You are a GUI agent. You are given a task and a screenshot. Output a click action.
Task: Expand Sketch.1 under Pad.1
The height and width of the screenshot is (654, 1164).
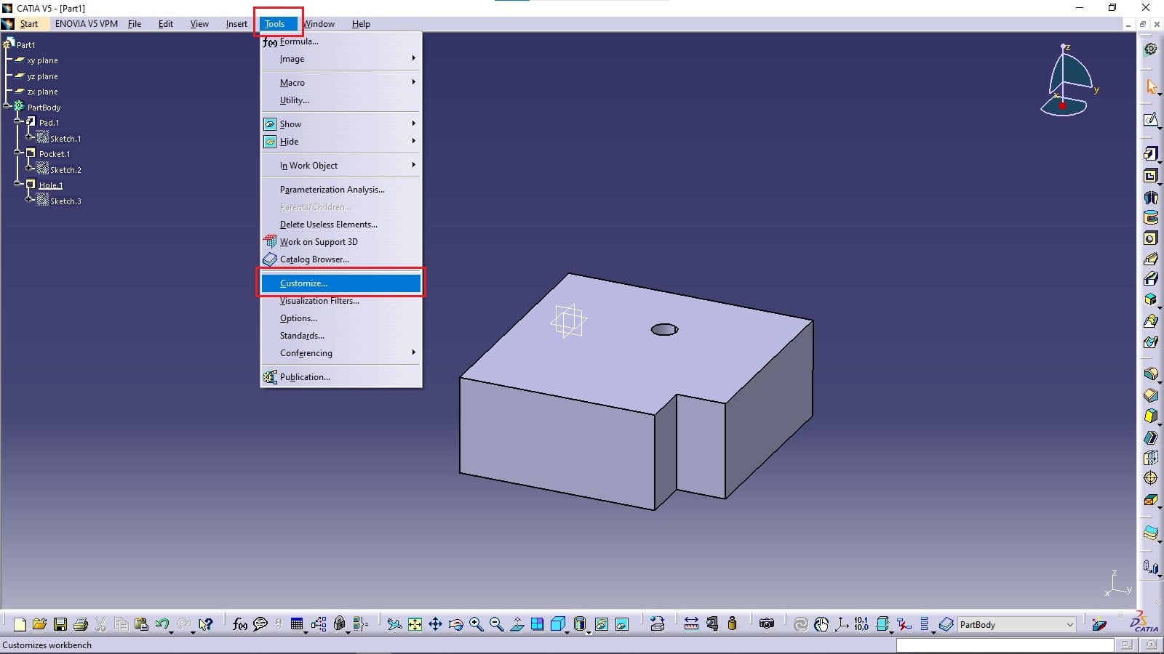(x=30, y=137)
